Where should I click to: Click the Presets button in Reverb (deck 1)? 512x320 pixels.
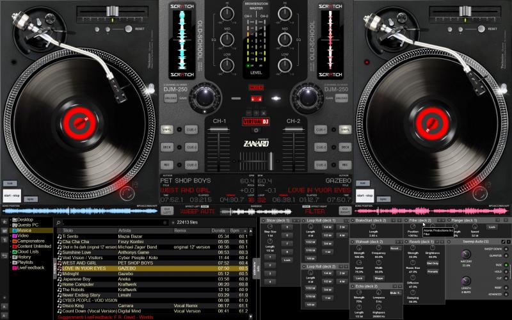[x=433, y=271]
